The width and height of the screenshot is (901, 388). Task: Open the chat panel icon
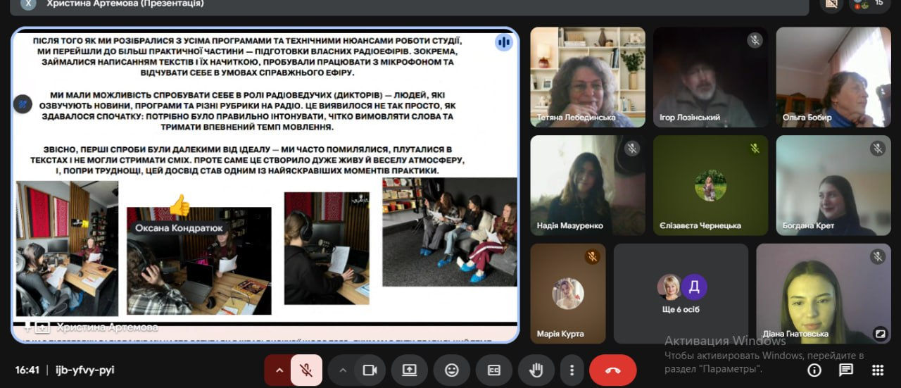point(846,370)
